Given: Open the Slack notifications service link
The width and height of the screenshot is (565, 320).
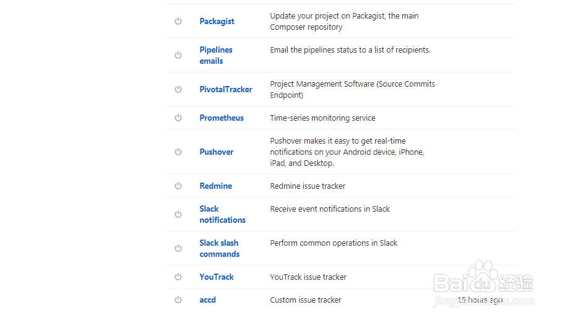Looking at the screenshot, I should (x=222, y=214).
